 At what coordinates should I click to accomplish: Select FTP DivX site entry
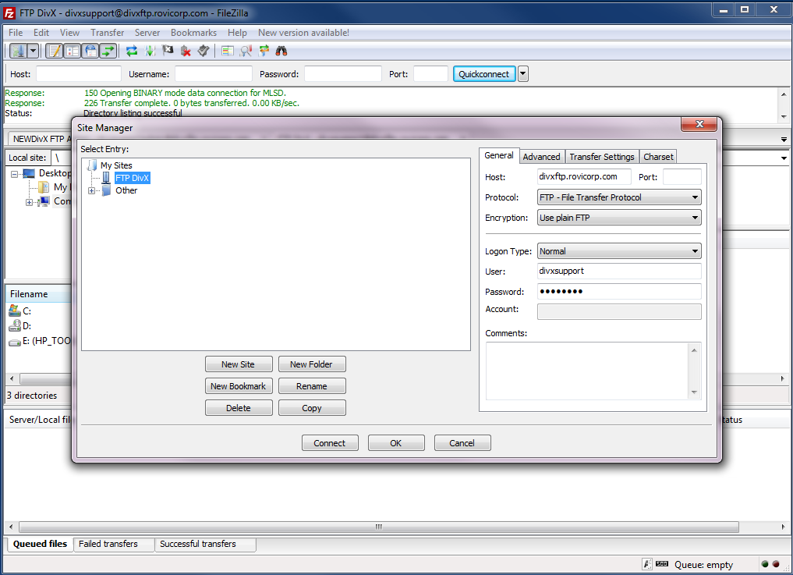pyautogui.click(x=132, y=178)
